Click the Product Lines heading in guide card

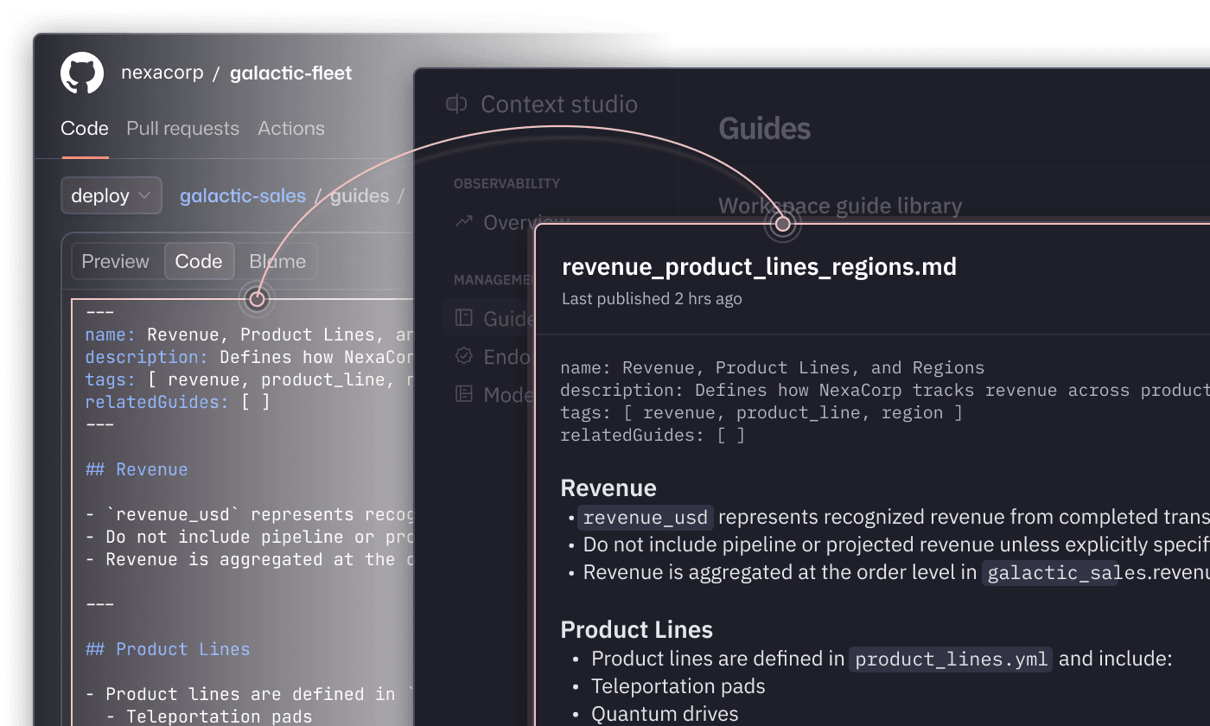point(637,630)
